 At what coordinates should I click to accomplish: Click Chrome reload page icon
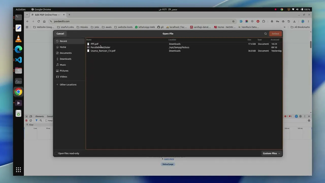pyautogui.click(x=39, y=21)
